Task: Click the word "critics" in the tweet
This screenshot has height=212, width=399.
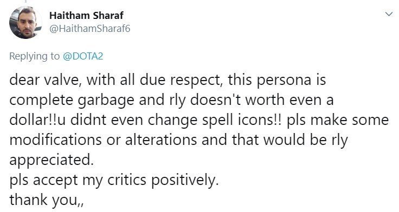Action: (x=127, y=180)
